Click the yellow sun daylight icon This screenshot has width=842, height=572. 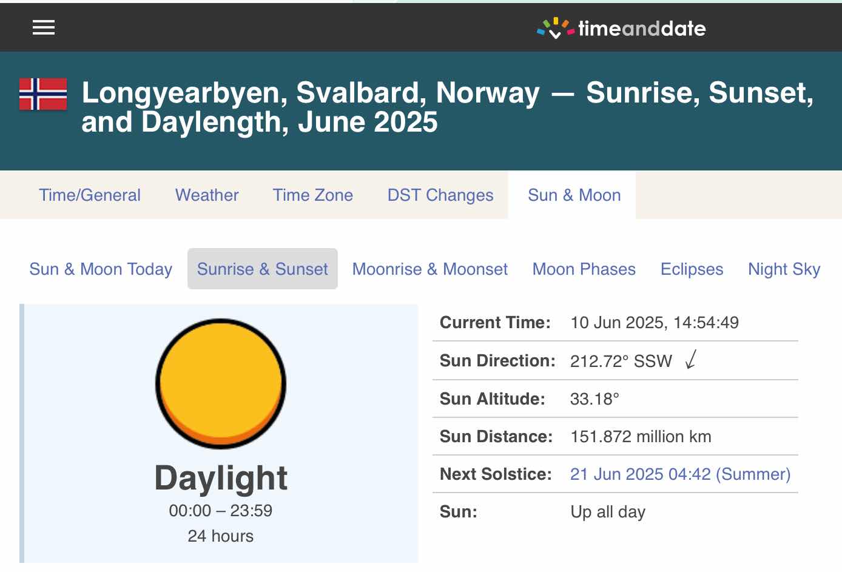tap(221, 383)
